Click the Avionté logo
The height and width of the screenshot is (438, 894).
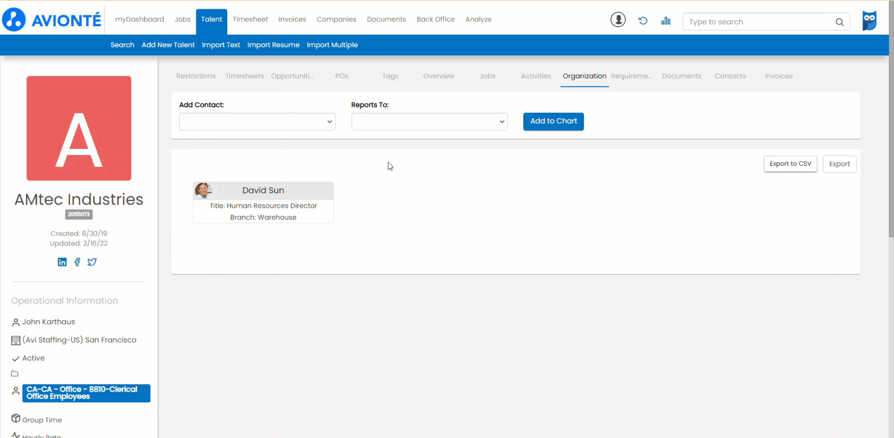[52, 20]
